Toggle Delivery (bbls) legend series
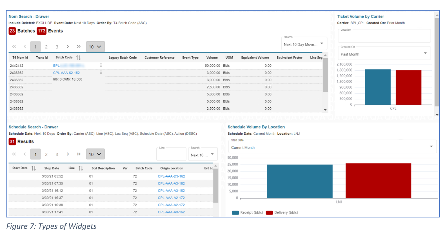The width and height of the screenshot is (447, 233). (282, 212)
